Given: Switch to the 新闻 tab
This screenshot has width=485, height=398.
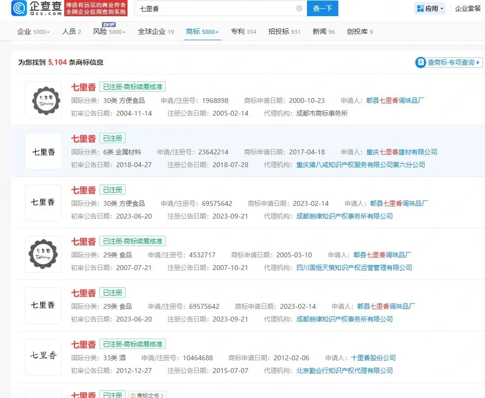Looking at the screenshot, I should pos(324,31).
